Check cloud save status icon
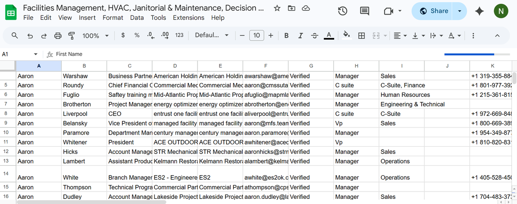Viewport: 517px width, 204px height. point(306,8)
